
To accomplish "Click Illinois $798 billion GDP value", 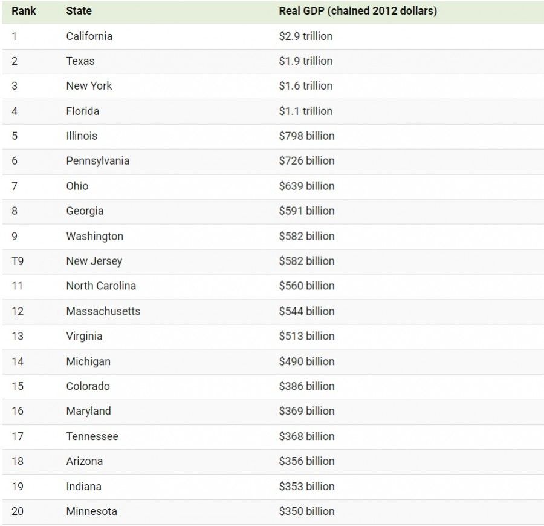I will pyautogui.click(x=306, y=136).
